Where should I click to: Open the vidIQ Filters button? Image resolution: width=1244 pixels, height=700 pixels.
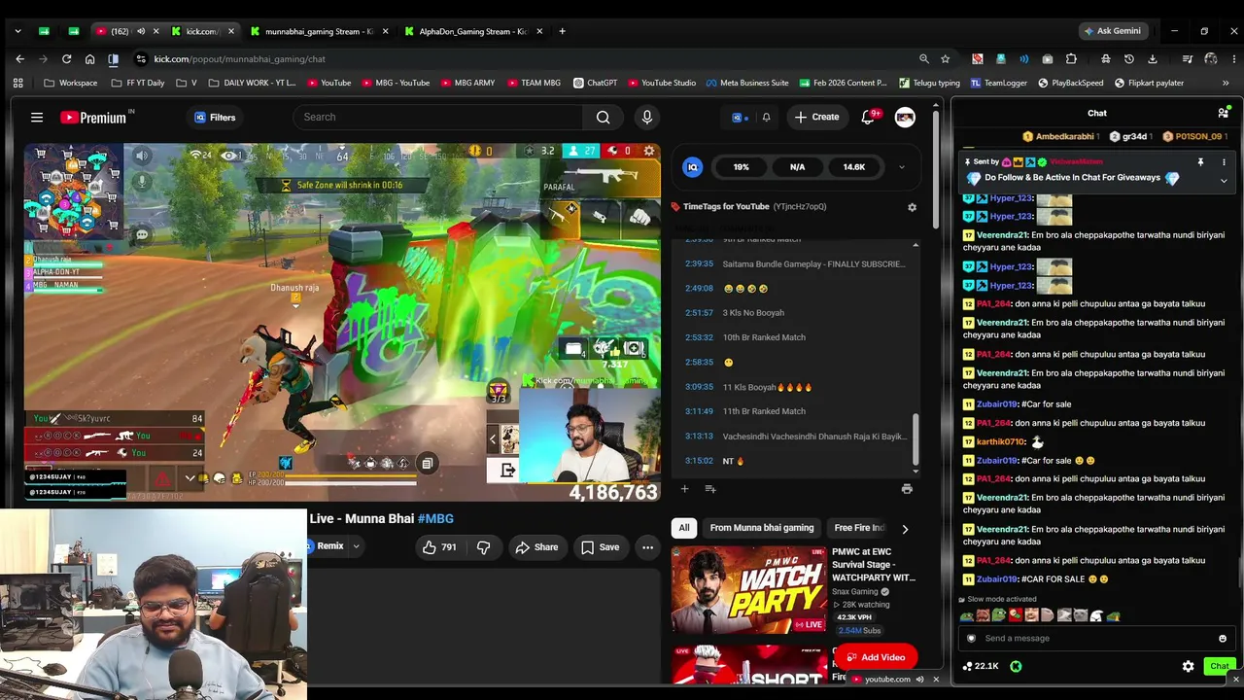click(x=215, y=118)
